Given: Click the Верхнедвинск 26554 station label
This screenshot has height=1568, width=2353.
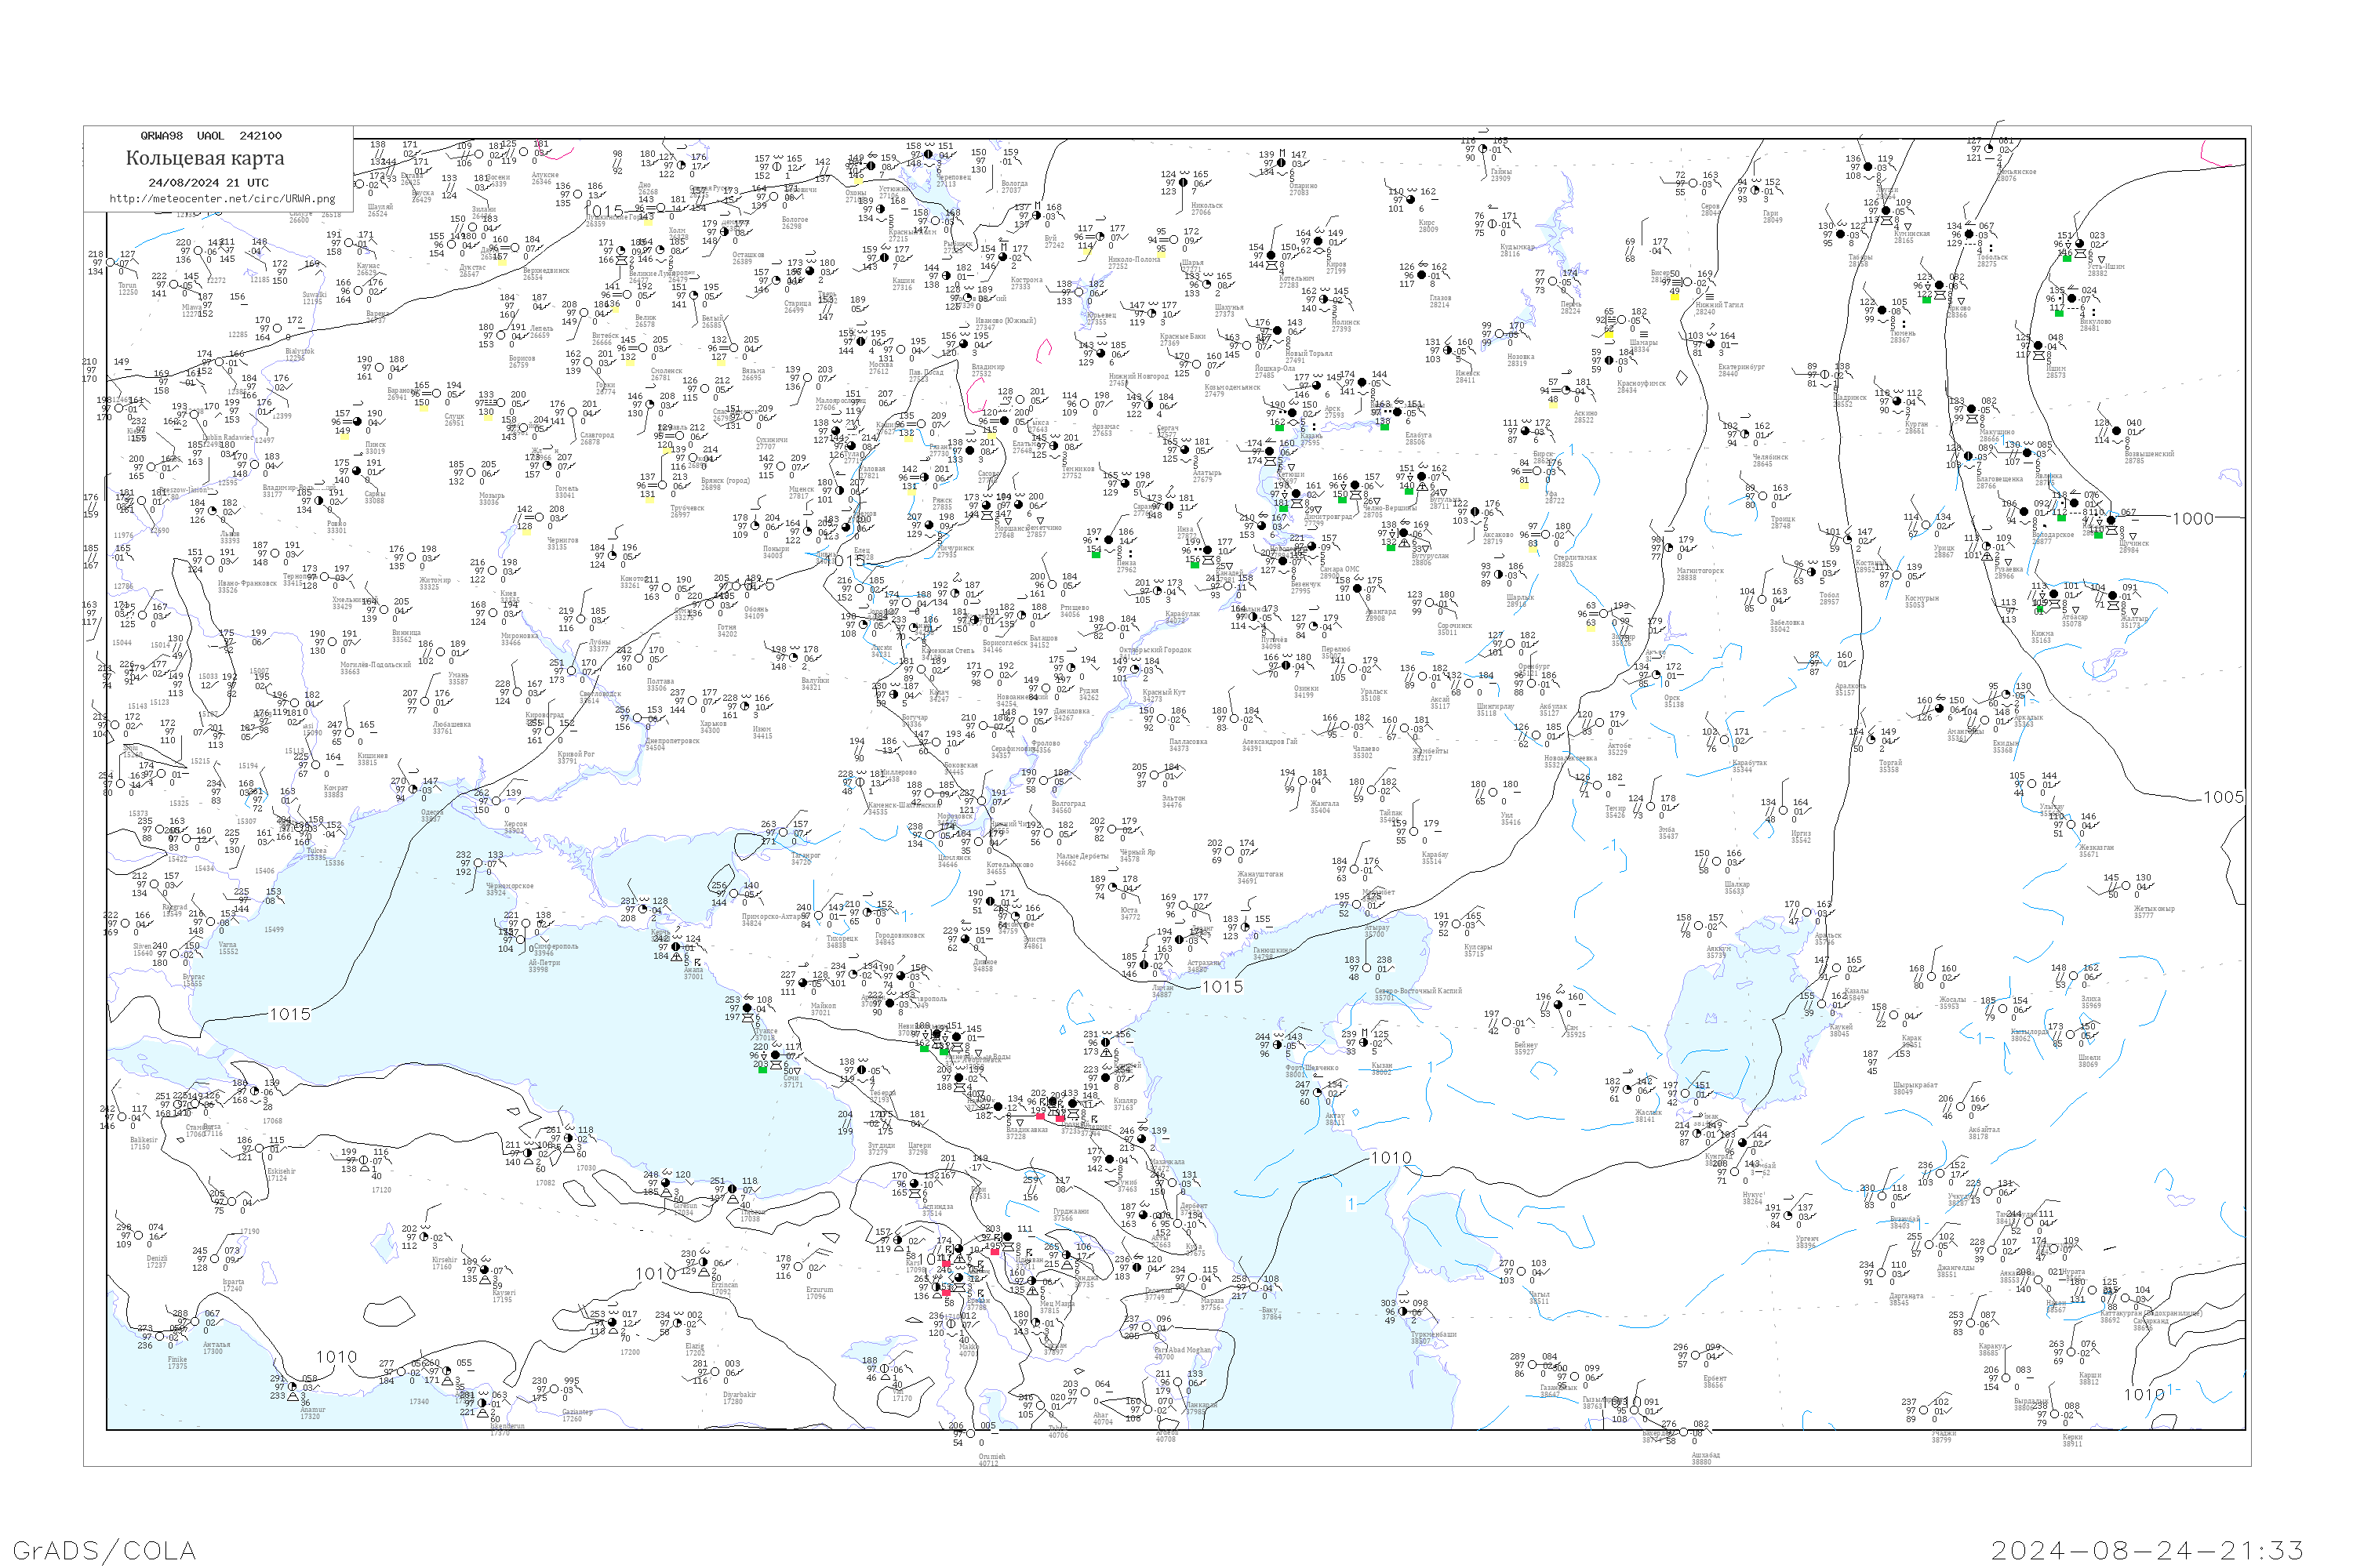Looking at the screenshot, I should [545, 273].
